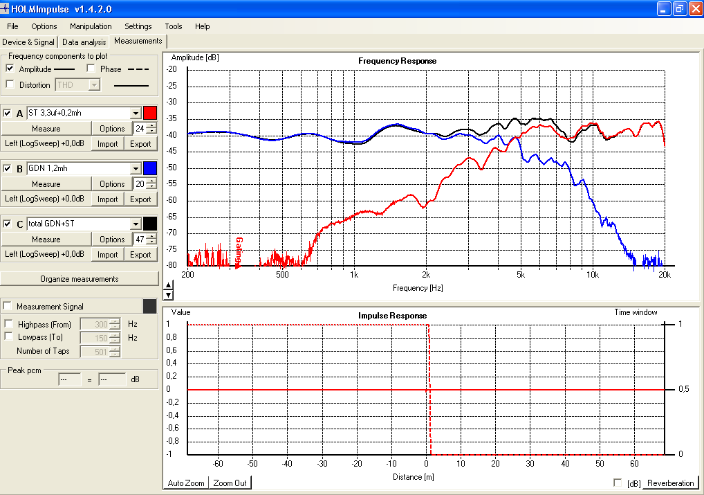Open the Options menu
The width and height of the screenshot is (704, 495).
point(44,26)
